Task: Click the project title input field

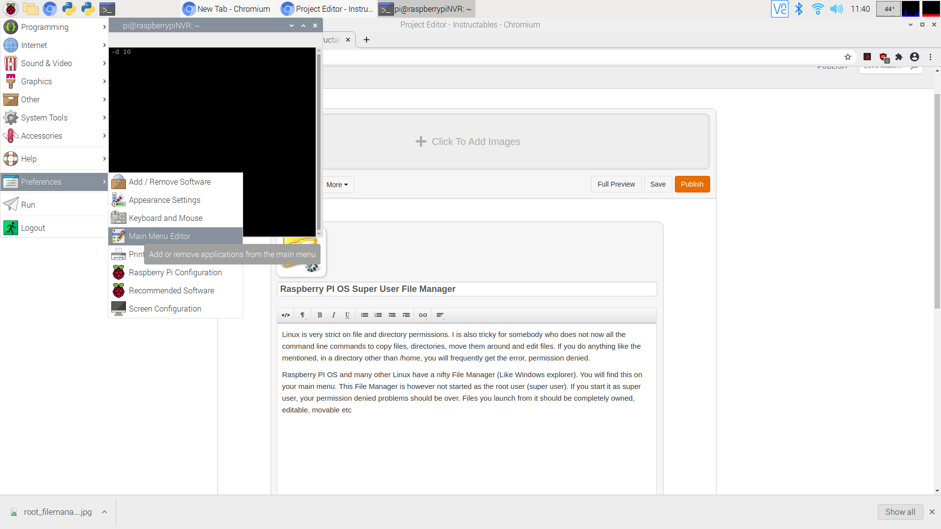Action: pos(467,289)
